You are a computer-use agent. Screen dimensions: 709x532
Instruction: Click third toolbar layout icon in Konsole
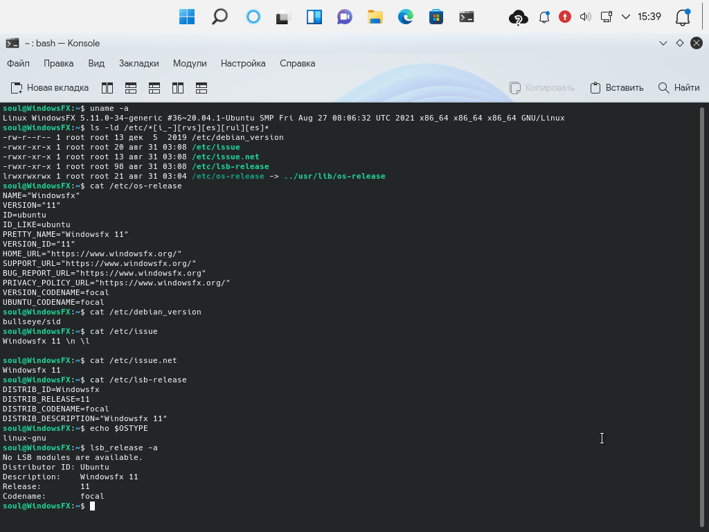(154, 88)
